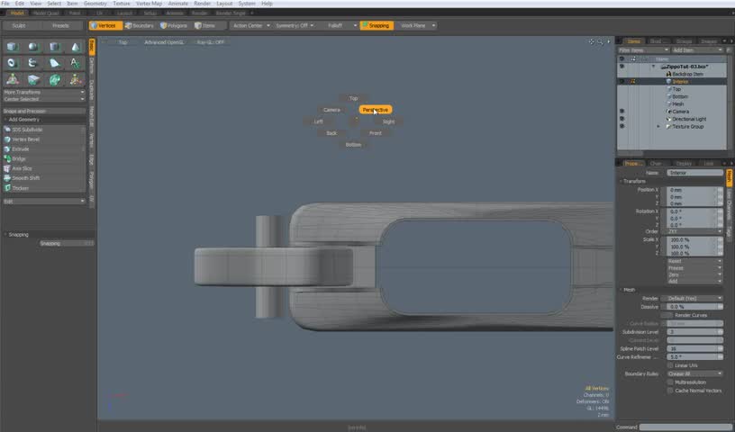Viewport: 735px width, 432px height.
Task: Click the Name field containing Interior
Action: [x=694, y=173]
